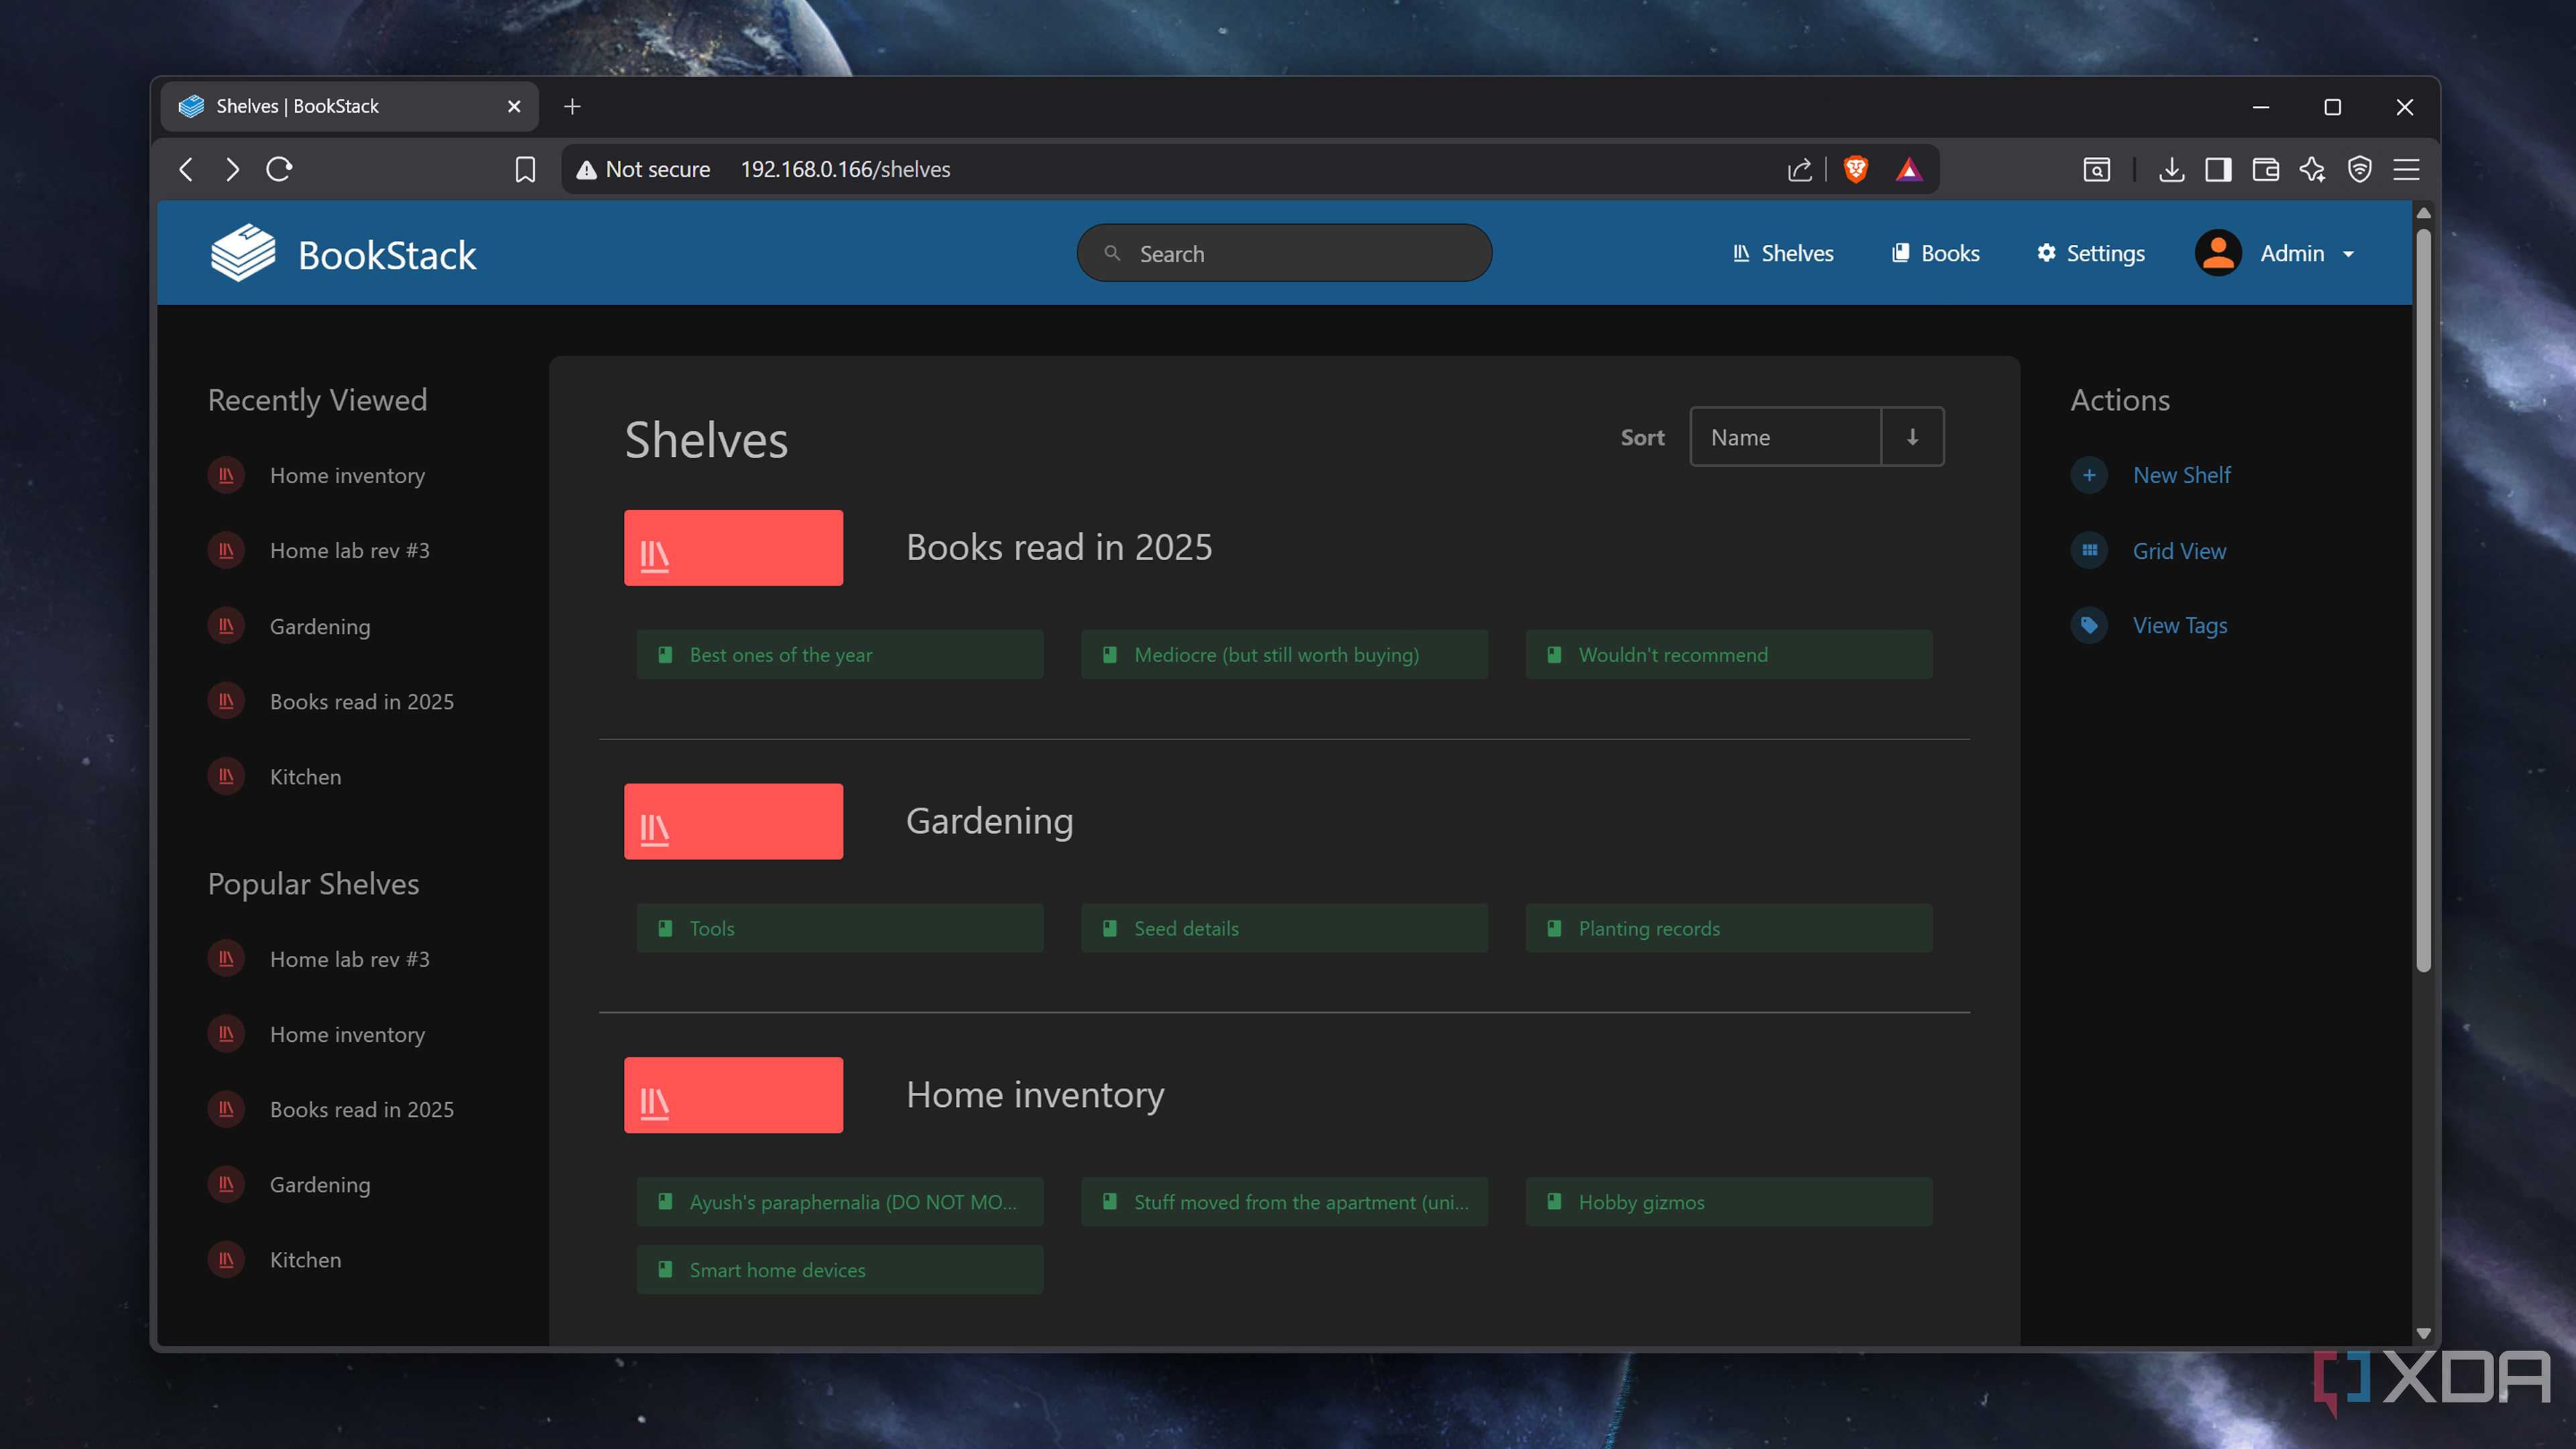The image size is (2576, 1449).
Task: Go forward with the forward arrow
Action: click(232, 169)
